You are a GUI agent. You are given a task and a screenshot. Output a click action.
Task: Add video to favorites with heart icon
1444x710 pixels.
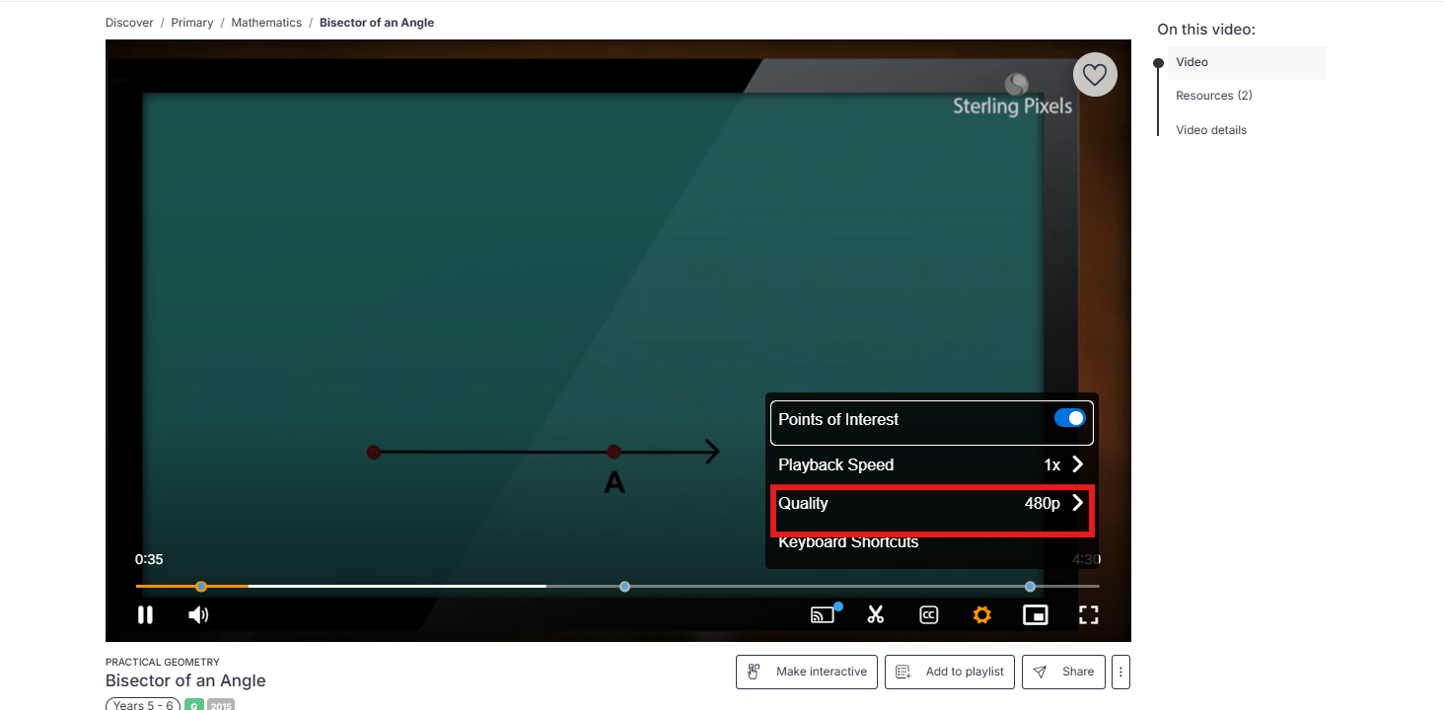(x=1095, y=74)
